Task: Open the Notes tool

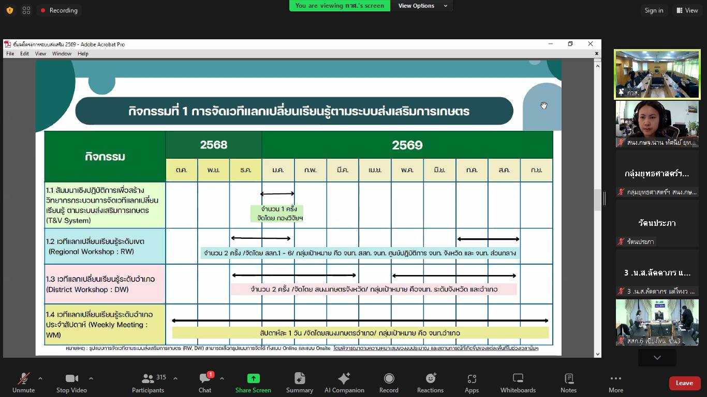Action: tap(568, 383)
